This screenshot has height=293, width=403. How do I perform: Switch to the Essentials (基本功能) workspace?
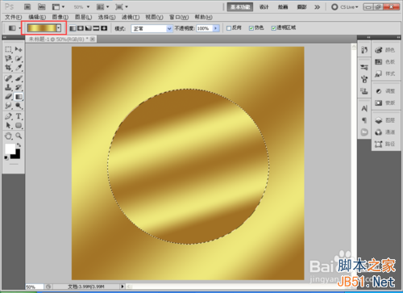coord(240,7)
